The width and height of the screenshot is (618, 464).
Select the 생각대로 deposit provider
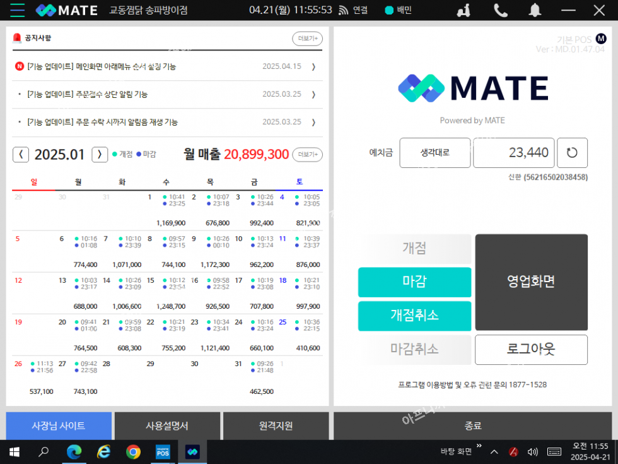pyautogui.click(x=434, y=153)
